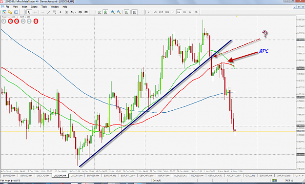Open the Tools menu
The height and width of the screenshot is (184, 305).
point(44,7)
